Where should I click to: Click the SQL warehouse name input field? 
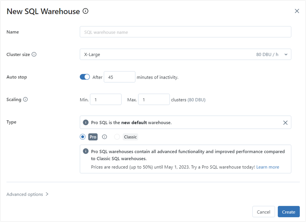pyautogui.click(x=185, y=32)
